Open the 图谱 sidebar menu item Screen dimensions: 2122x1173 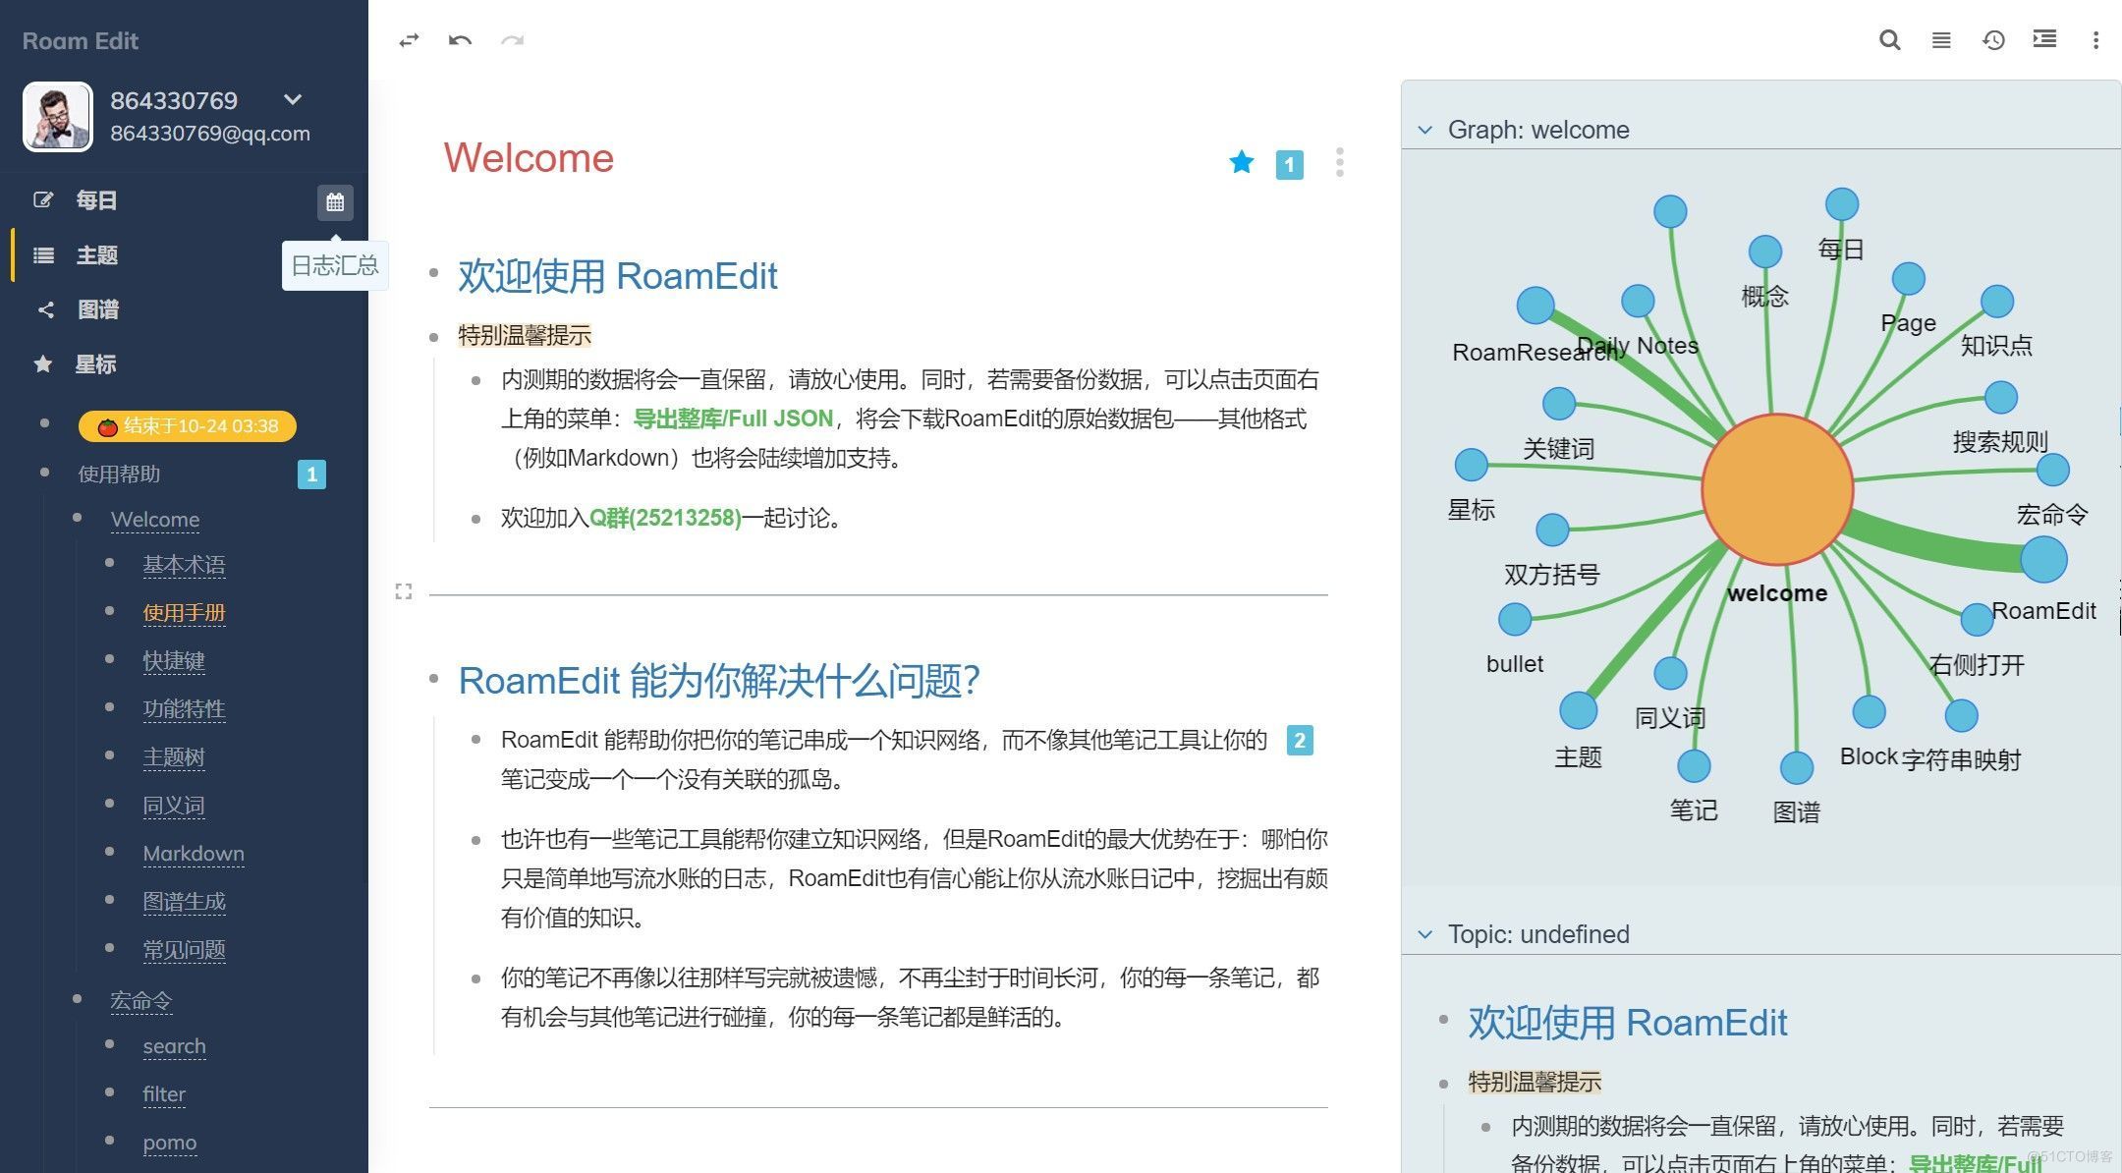click(x=97, y=309)
